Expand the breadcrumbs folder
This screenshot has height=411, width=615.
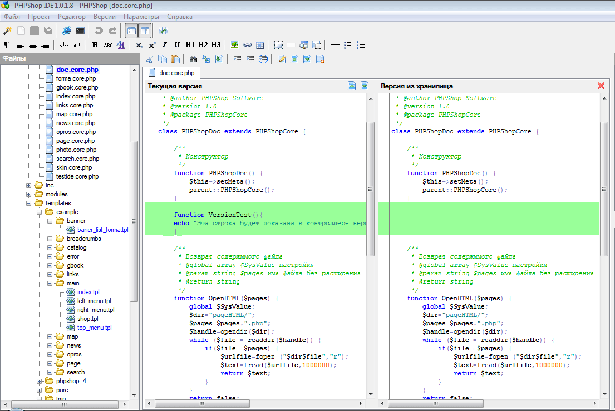pyautogui.click(x=50, y=239)
